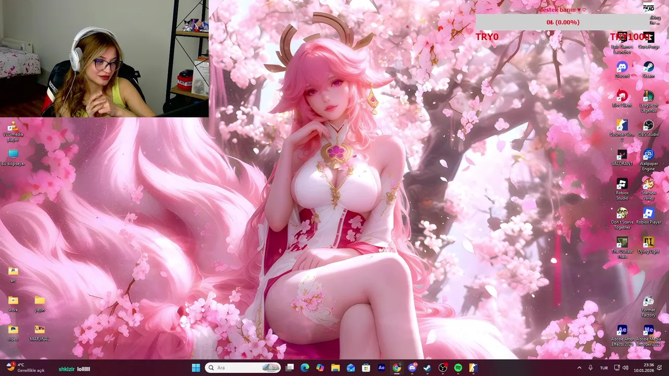Screen dimensions: 669x376
Task: Open Discord from the taskbar
Action: click(412, 368)
